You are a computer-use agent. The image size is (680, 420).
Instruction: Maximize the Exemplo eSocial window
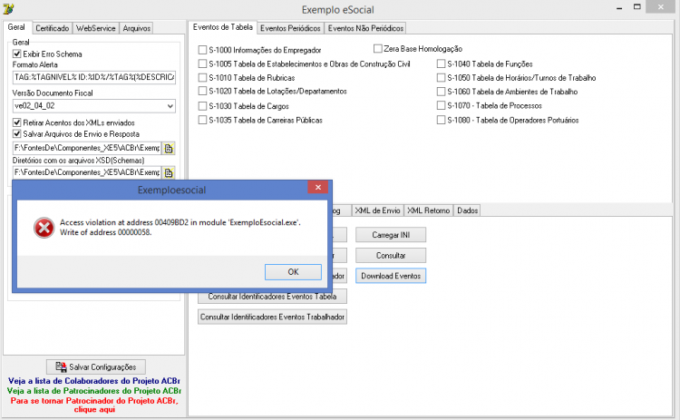(x=637, y=7)
